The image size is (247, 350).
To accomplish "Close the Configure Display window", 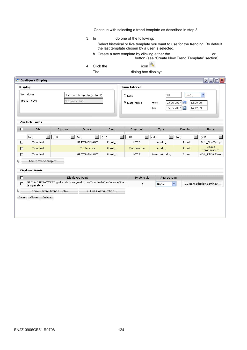I will point(222,80).
